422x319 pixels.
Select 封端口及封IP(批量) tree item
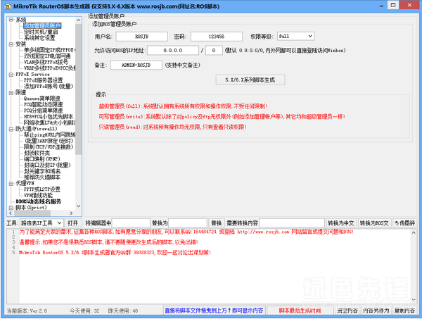coord(47,165)
